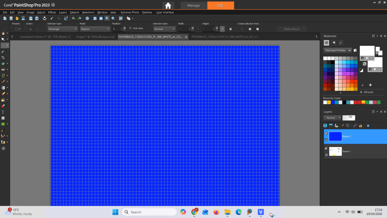
Task: Select the Crop tool
Action: click(x=3, y=58)
